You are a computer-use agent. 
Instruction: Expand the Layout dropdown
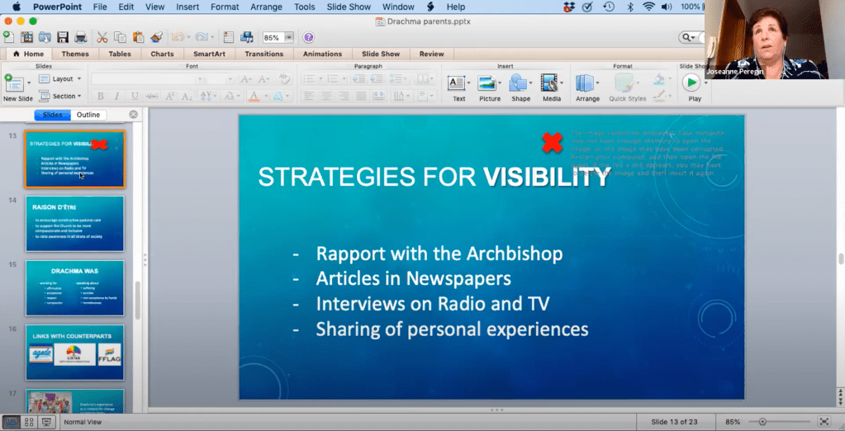pos(67,79)
